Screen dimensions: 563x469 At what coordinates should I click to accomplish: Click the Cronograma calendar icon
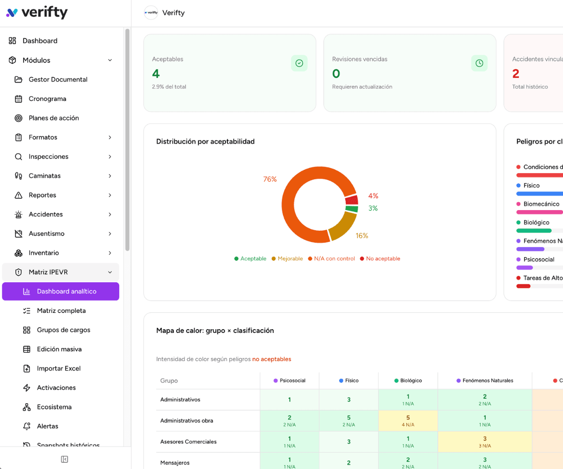pyautogui.click(x=19, y=98)
